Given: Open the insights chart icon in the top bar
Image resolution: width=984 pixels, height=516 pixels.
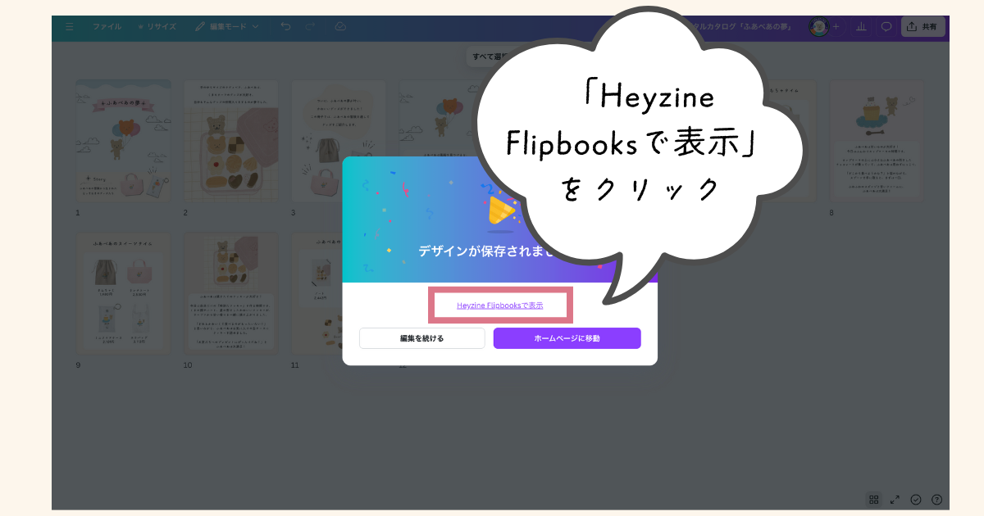Looking at the screenshot, I should [x=861, y=26].
